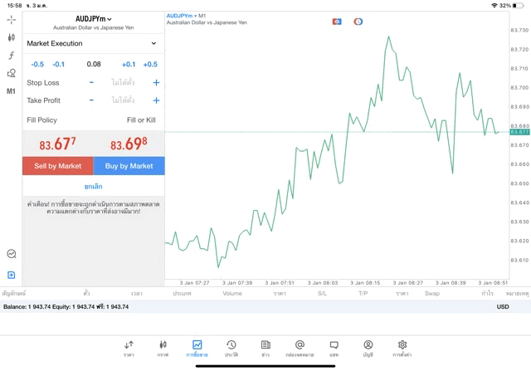The height and width of the screenshot is (371, 531).
Task: Open candlestick chart type settings in sidebar
Action: coord(11,37)
